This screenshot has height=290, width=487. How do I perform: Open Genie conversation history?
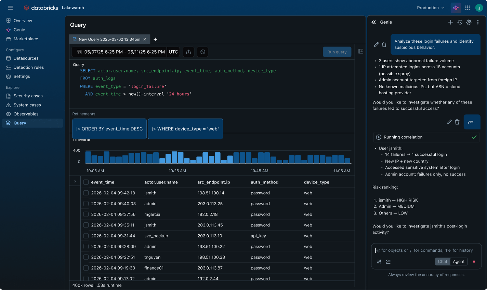(x=460, y=22)
